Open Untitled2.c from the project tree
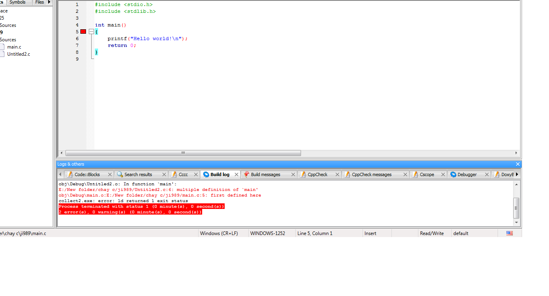549x296 pixels. 18,54
